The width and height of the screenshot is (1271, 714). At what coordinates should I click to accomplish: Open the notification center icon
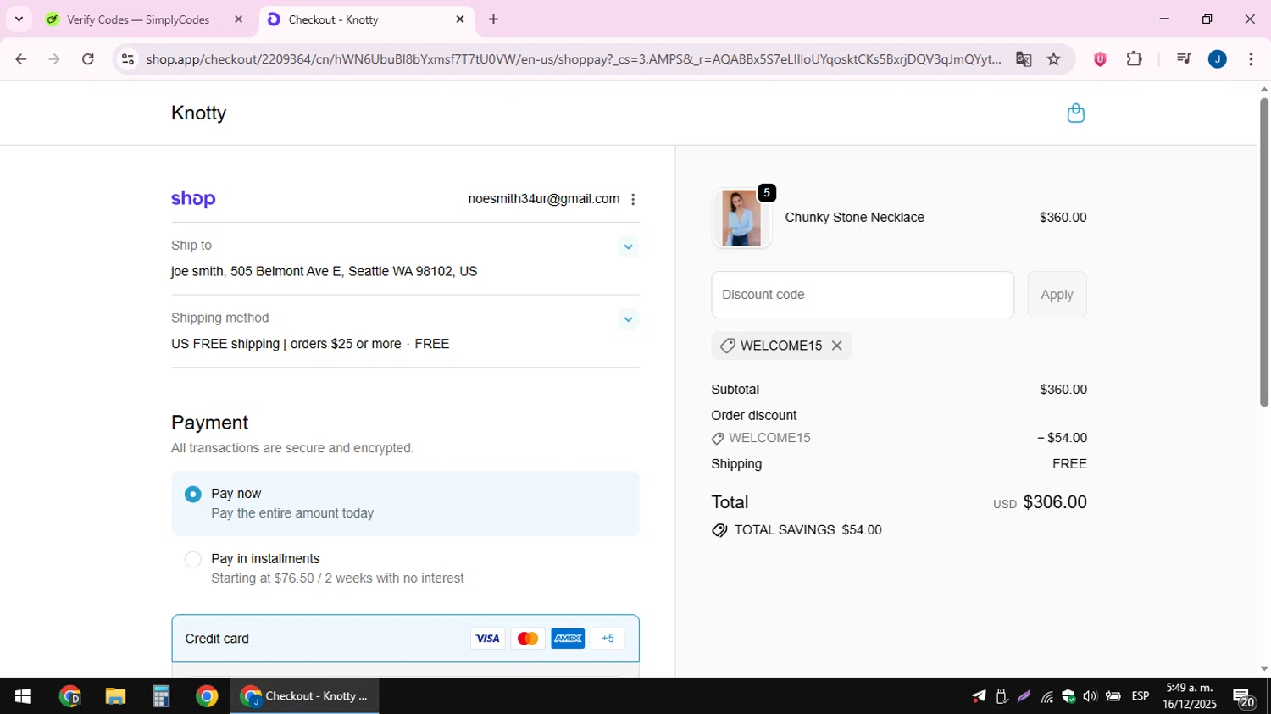pyautogui.click(x=1244, y=698)
